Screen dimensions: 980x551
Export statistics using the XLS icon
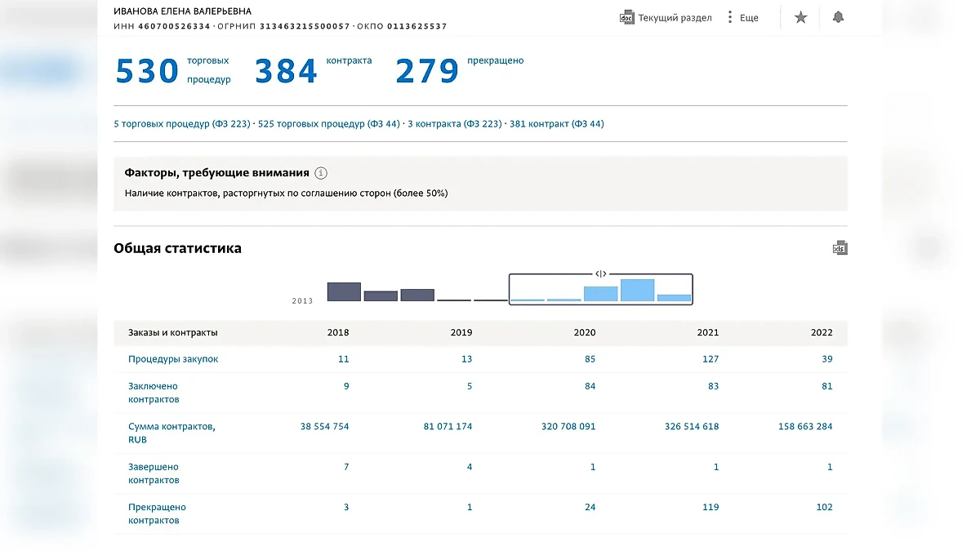pos(840,248)
